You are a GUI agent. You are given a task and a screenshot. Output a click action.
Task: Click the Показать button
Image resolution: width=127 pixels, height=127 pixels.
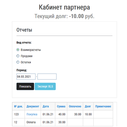tap(25, 86)
